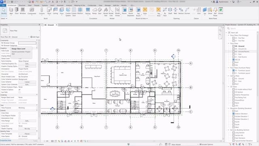
Task: Open the Select dropdown below Modify
Action: point(4,19)
